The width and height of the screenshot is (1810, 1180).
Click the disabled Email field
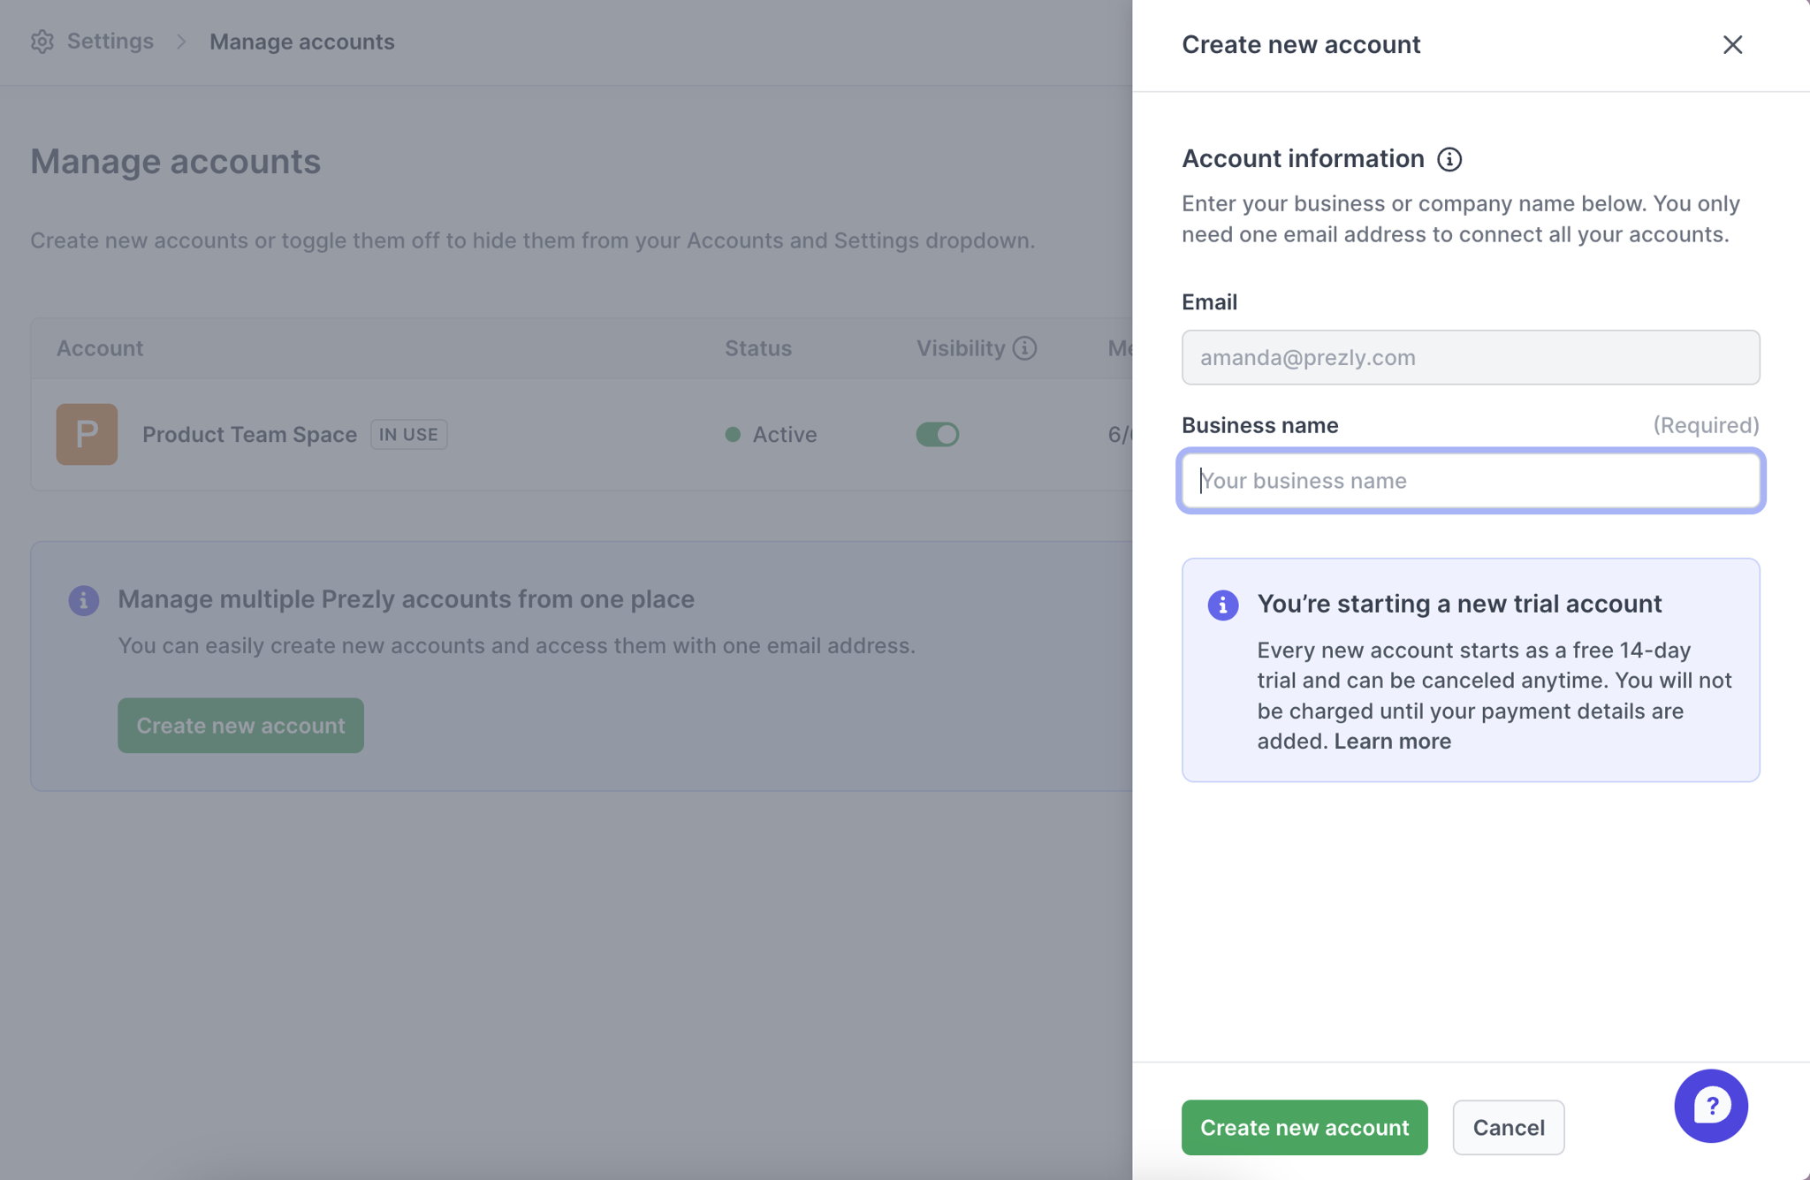pos(1471,357)
